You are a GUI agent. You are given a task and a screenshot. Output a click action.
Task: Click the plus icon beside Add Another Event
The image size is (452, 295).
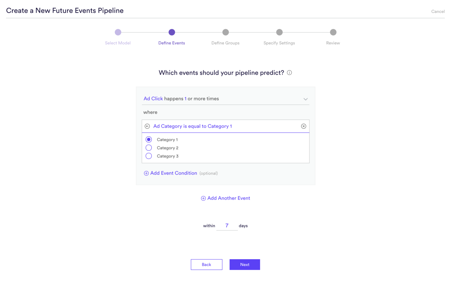coord(203,198)
